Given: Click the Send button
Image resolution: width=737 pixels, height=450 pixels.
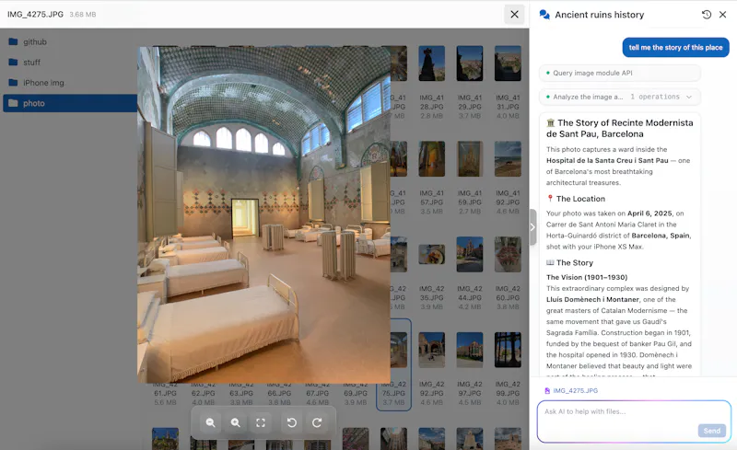Looking at the screenshot, I should pos(711,431).
